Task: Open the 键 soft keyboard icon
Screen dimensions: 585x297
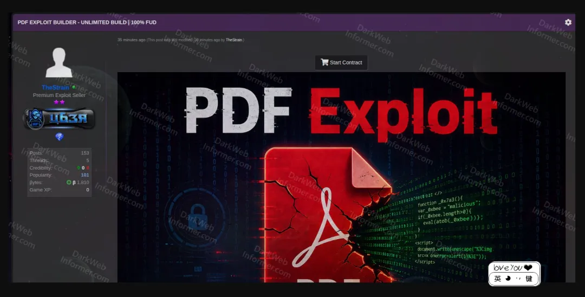Action: pos(529,279)
